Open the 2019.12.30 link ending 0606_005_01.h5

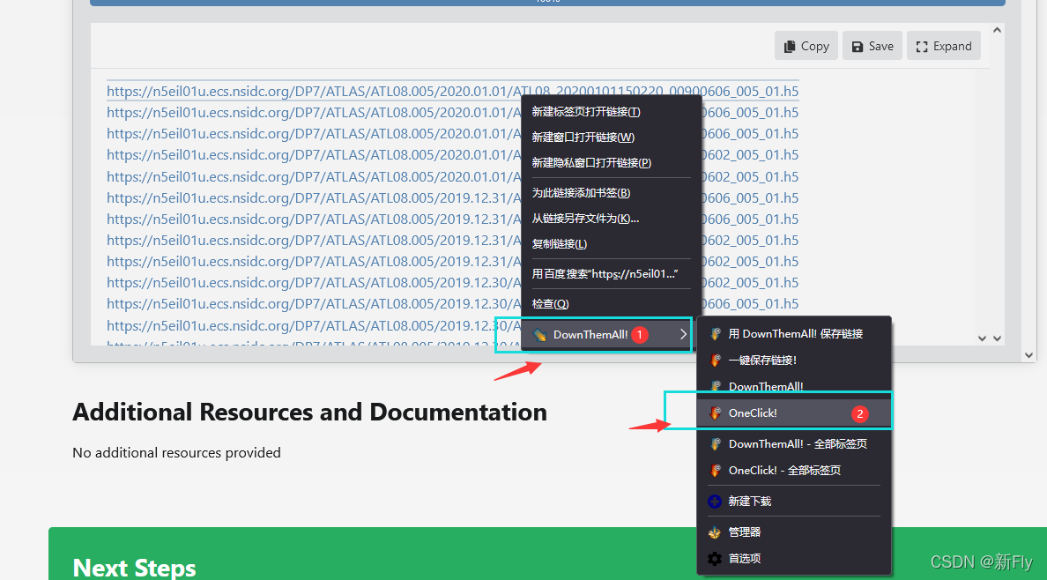pyautogui.click(x=453, y=303)
